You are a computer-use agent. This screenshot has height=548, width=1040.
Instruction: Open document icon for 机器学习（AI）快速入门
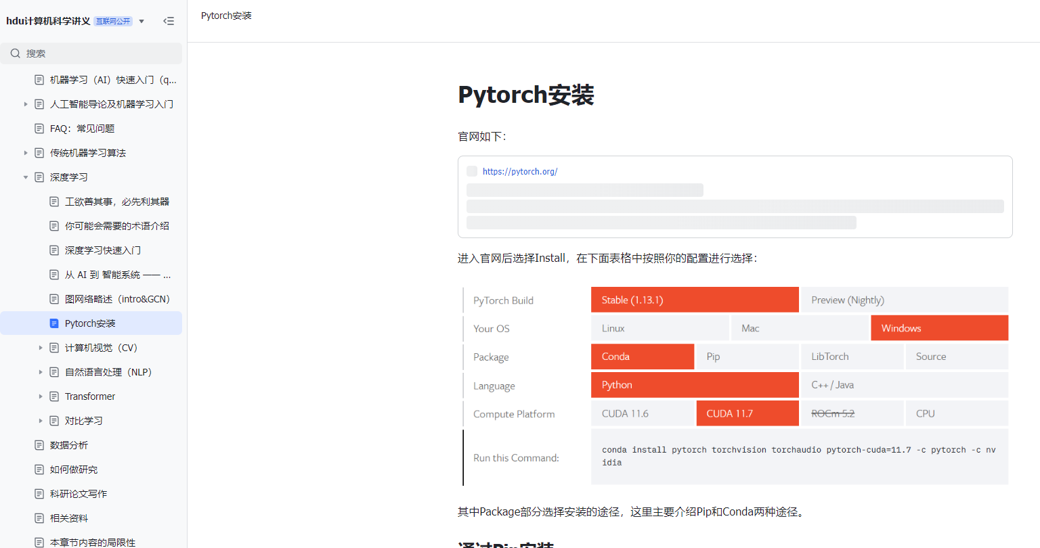[39, 80]
